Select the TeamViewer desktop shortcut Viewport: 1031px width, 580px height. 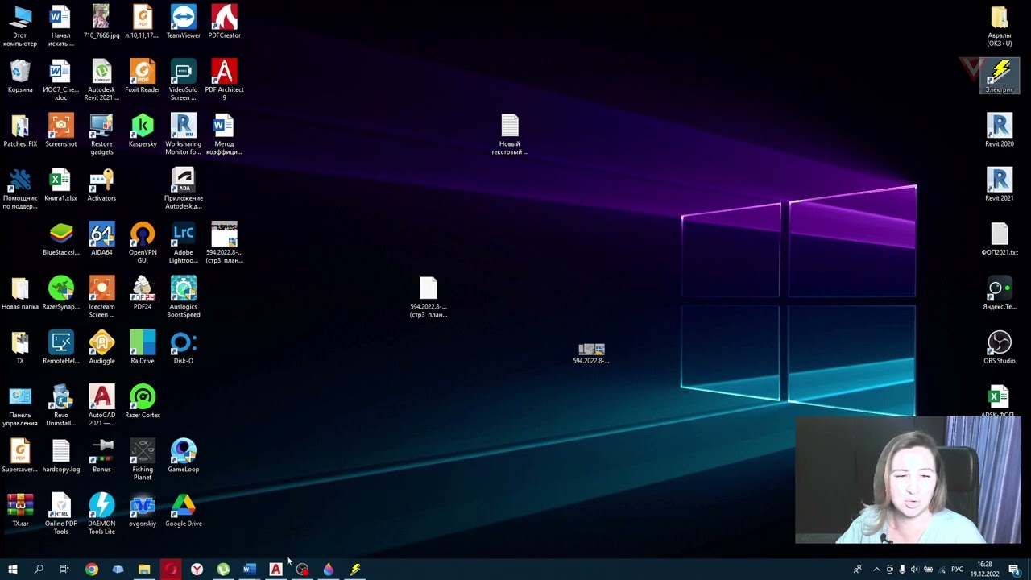[x=183, y=22]
